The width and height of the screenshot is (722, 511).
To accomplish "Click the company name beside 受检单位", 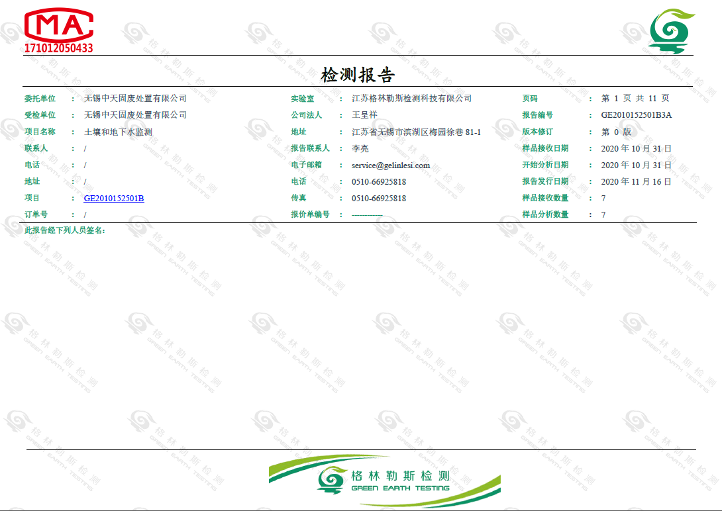I will (135, 115).
